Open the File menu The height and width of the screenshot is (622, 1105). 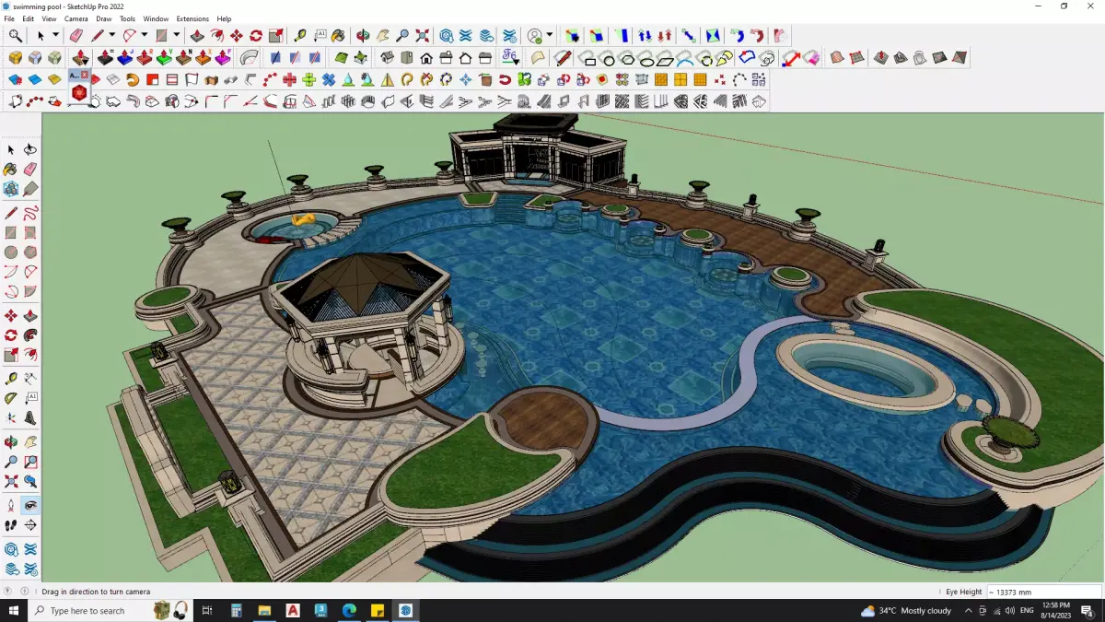click(x=9, y=18)
